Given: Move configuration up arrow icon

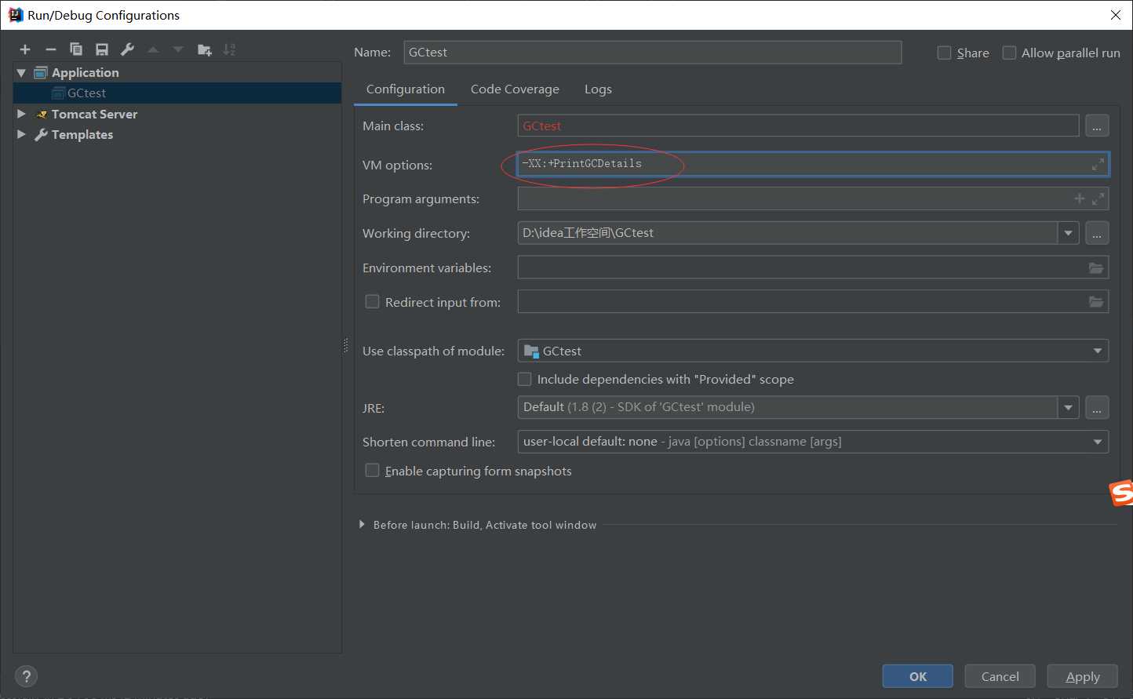Looking at the screenshot, I should tap(153, 49).
